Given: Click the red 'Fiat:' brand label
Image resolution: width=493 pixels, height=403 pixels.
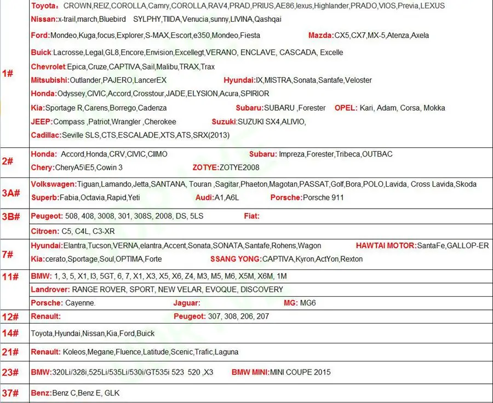Looking at the screenshot, I should (251, 216).
